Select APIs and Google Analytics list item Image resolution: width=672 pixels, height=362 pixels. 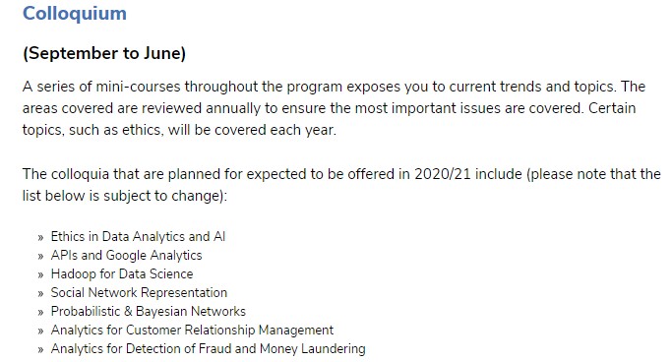click(126, 256)
